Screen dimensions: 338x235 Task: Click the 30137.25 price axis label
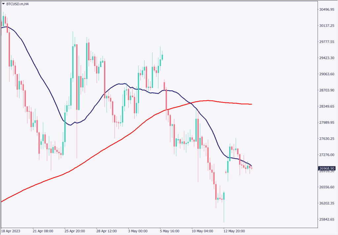[327, 26]
